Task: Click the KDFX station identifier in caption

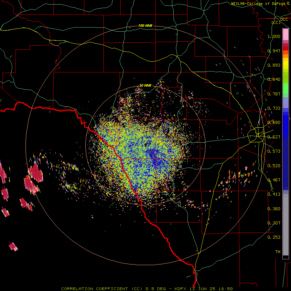Action: (180, 289)
